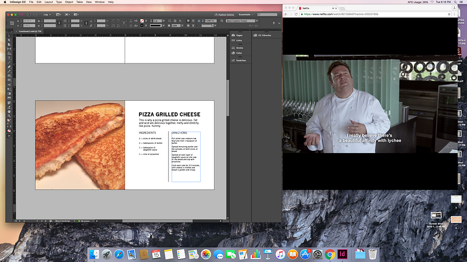Click the fill color swatch in control bar
The width and height of the screenshot is (467, 262).
[141, 22]
